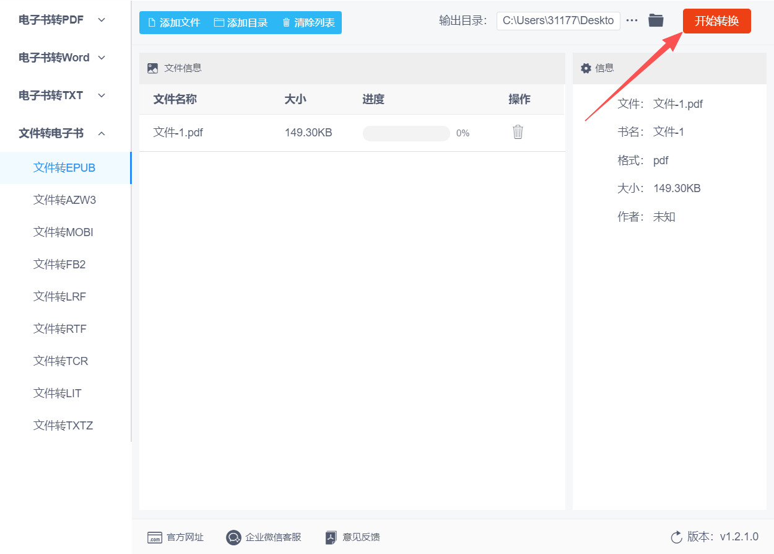
Task: Click the 添加目录 button
Action: (241, 23)
